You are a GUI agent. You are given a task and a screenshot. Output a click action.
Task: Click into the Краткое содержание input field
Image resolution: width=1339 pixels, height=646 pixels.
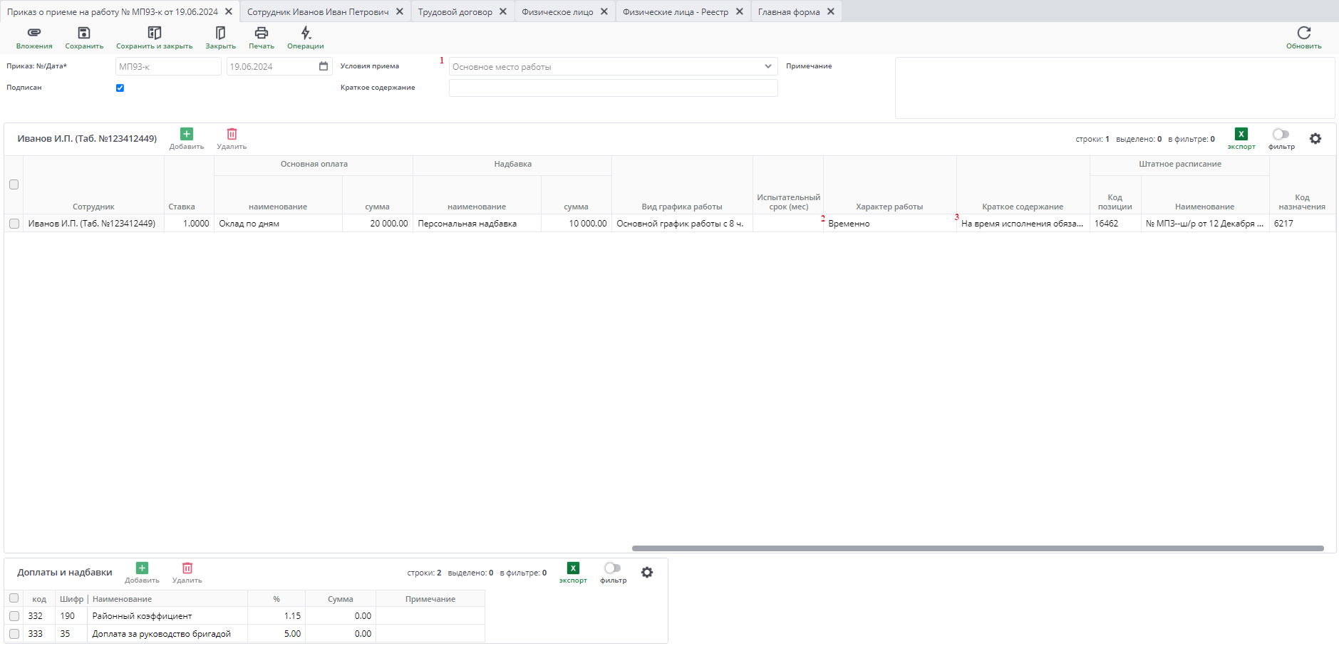[x=613, y=88]
